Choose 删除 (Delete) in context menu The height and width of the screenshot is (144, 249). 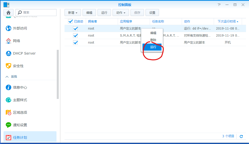[x=153, y=40]
